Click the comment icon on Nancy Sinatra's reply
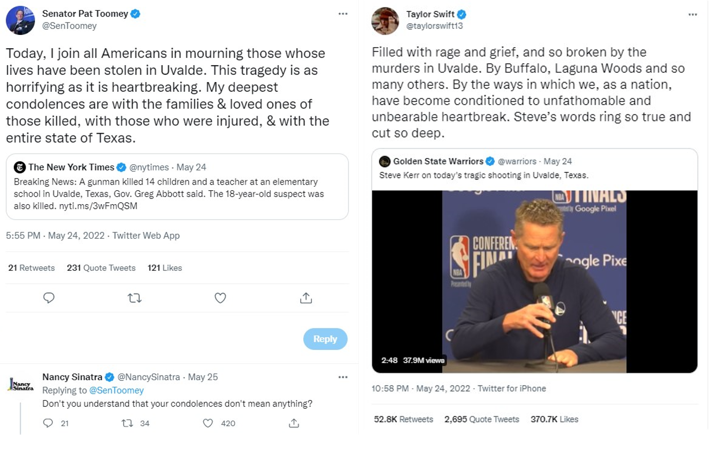The width and height of the screenshot is (718, 452). [x=48, y=423]
